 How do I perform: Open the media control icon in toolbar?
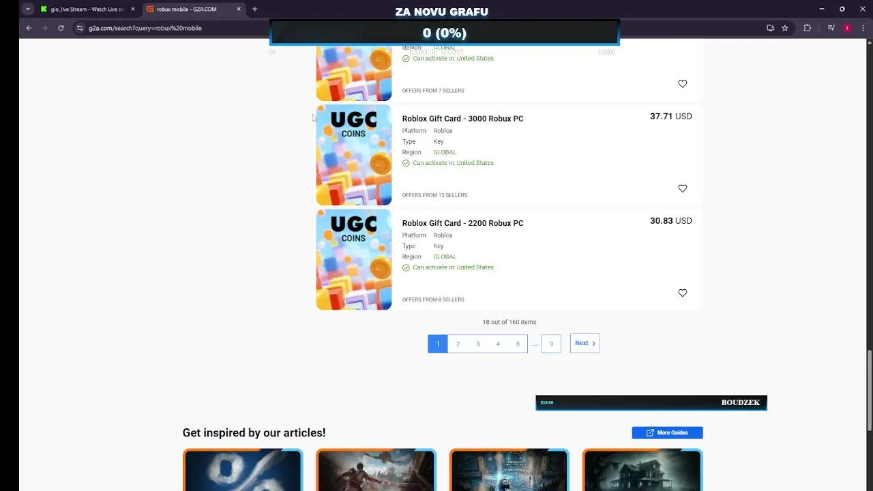(x=831, y=28)
